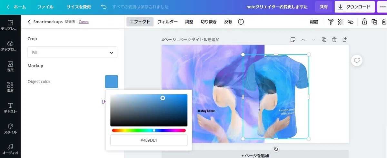
Task: Click the 共有 share button
Action: pos(323,7)
